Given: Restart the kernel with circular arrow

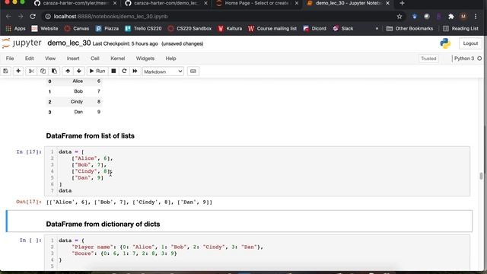Looking at the screenshot, I should (x=124, y=71).
